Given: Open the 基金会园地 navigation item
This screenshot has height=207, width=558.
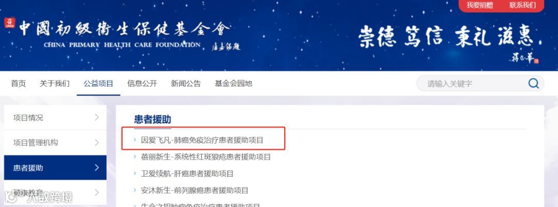Looking at the screenshot, I should click(x=234, y=84).
